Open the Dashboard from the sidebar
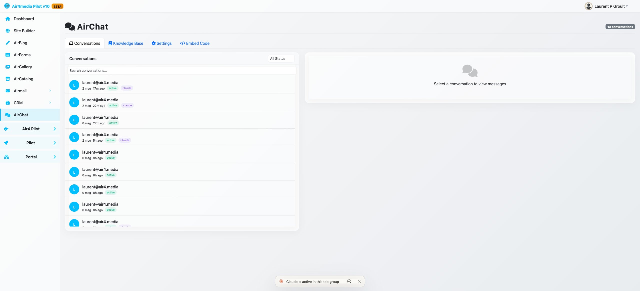Screen dimensions: 640x291 click(x=24, y=19)
